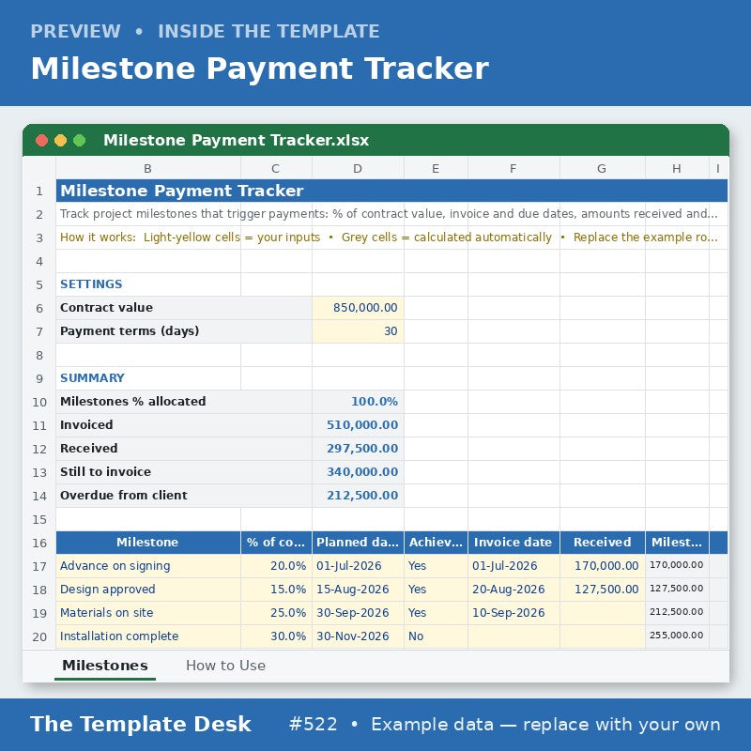Click the 'Yes' achieved cell for Design approved
This screenshot has height=751, width=751.
[x=436, y=590]
